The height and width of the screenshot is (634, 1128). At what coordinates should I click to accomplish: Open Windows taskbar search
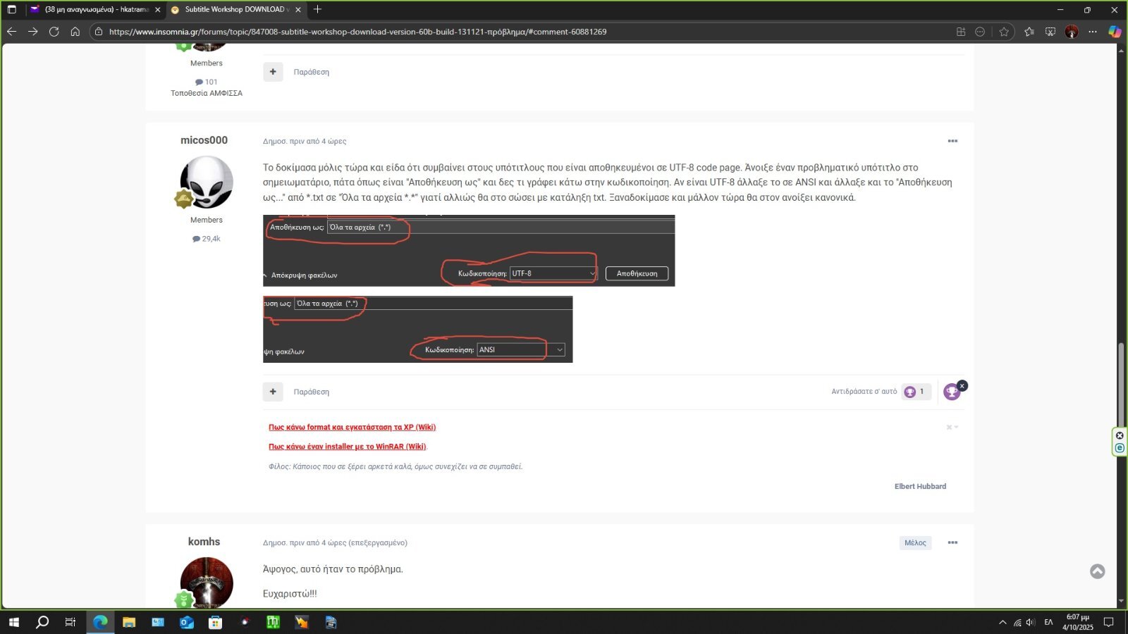(42, 622)
